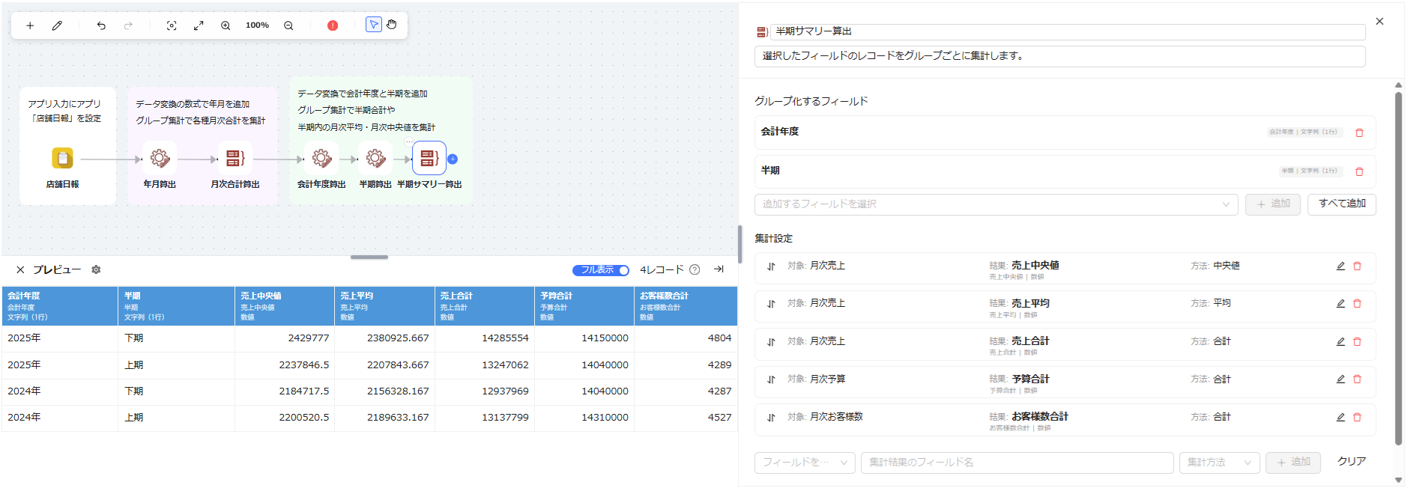The height and width of the screenshot is (488, 1407).
Task: Click the bottom 追加 aggregation button
Action: coord(1293,463)
